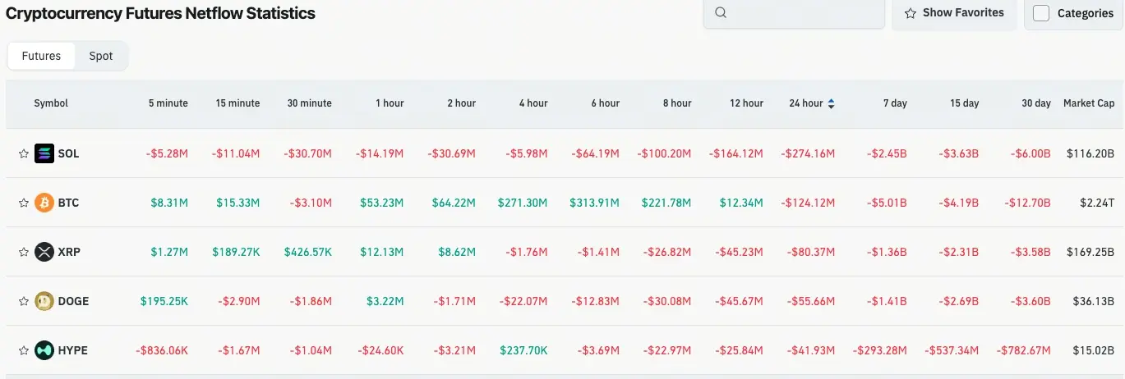Sort by the 30 minute column header
This screenshot has height=379, width=1125.
pyautogui.click(x=310, y=103)
